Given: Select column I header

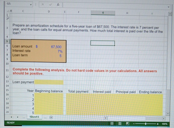Looking at the screenshot, I should 152,14.
